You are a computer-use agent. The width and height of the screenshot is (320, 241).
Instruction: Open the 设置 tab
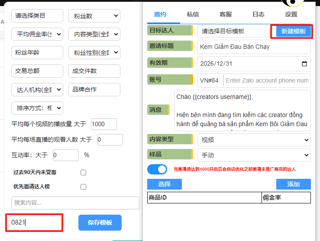click(x=291, y=14)
